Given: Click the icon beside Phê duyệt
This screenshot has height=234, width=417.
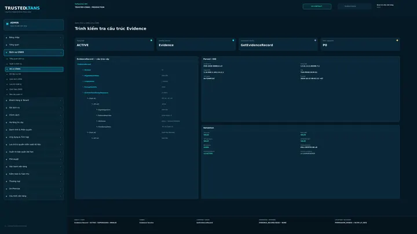Looking at the screenshot, I should point(6,159).
